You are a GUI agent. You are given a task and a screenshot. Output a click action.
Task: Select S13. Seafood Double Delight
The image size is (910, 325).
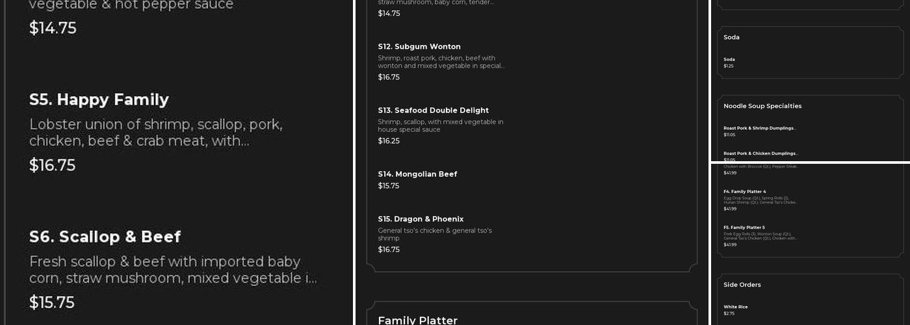pos(433,110)
